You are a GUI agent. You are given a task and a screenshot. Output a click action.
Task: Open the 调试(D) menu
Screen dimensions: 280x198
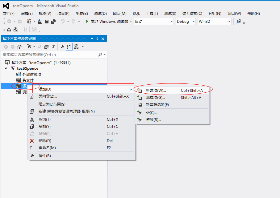100,14
